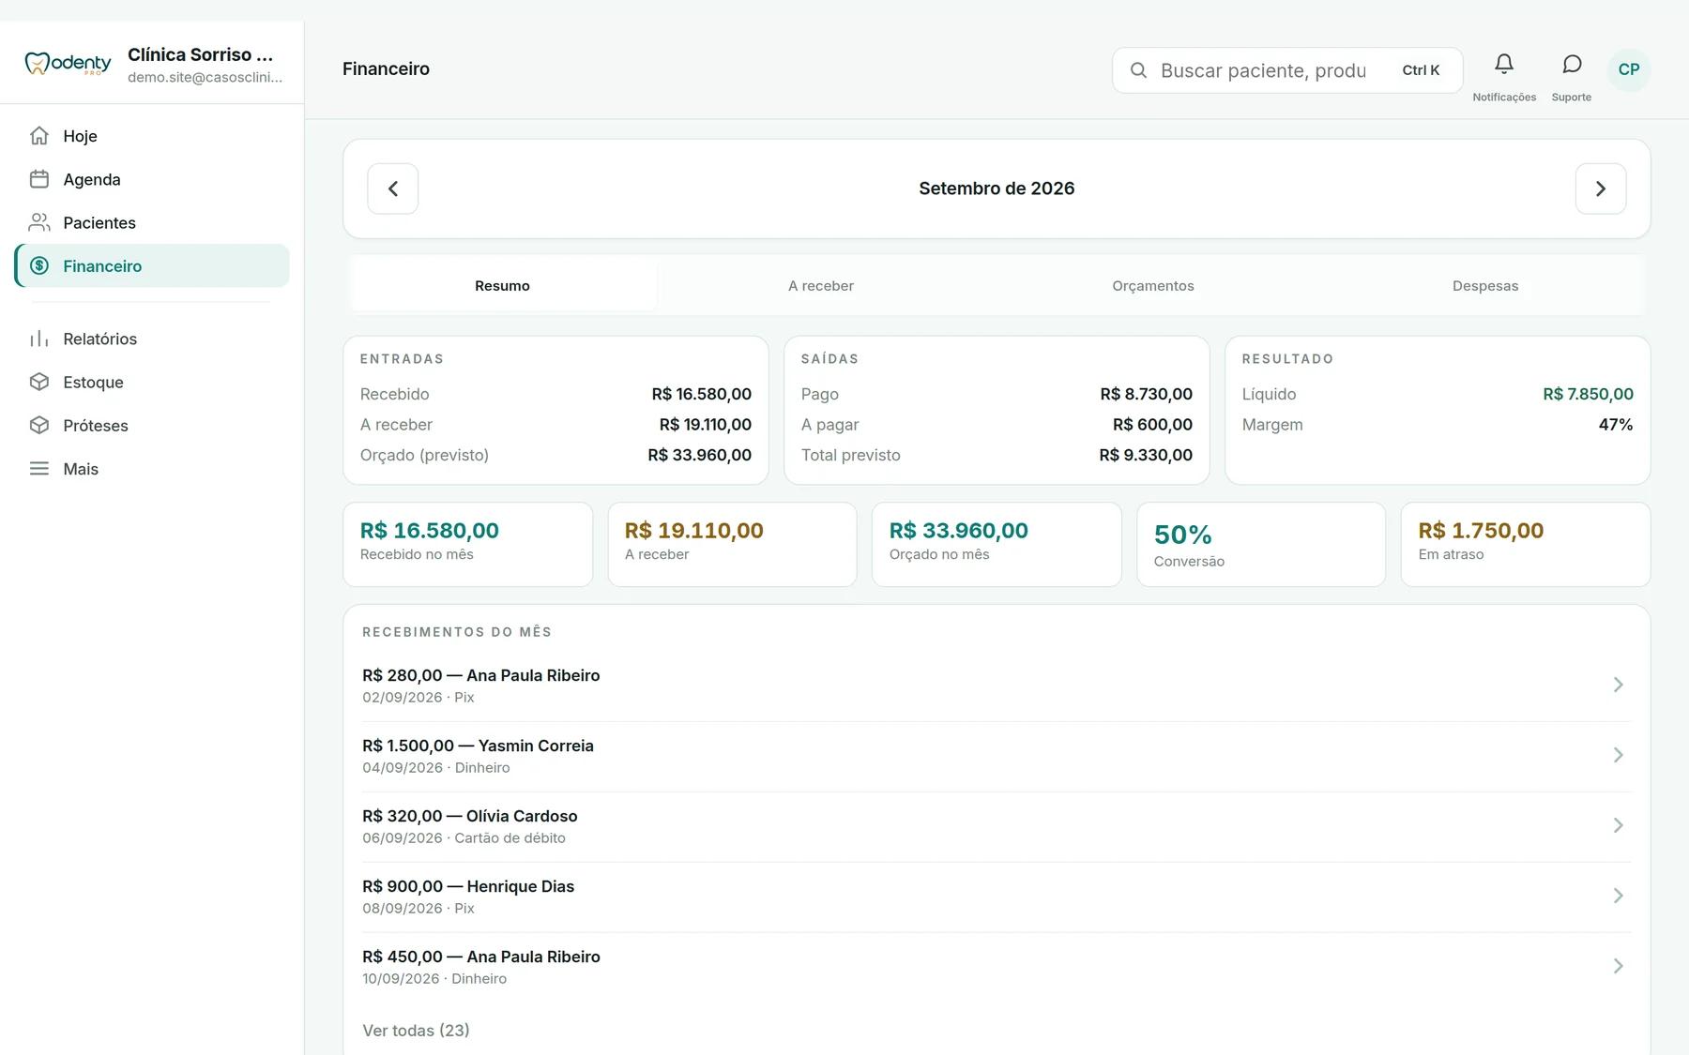Click the A receber R$ 19.110,00 card

pyautogui.click(x=732, y=544)
